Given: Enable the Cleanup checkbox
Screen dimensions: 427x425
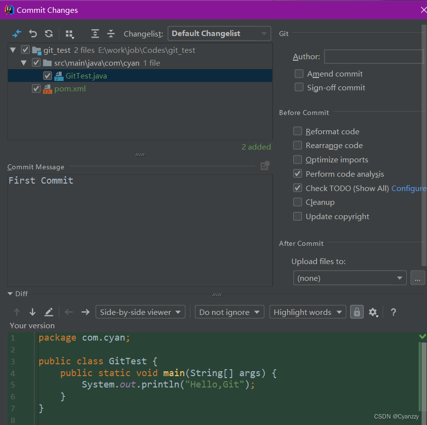Looking at the screenshot, I should 297,202.
